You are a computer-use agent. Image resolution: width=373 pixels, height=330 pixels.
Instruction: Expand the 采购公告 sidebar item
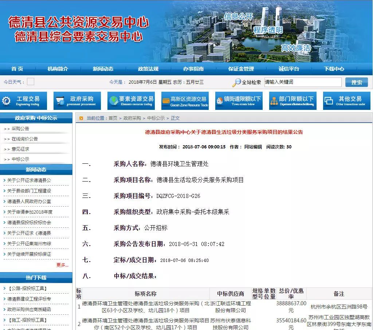20,129
